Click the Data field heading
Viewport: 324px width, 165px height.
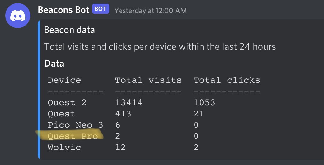[54, 63]
